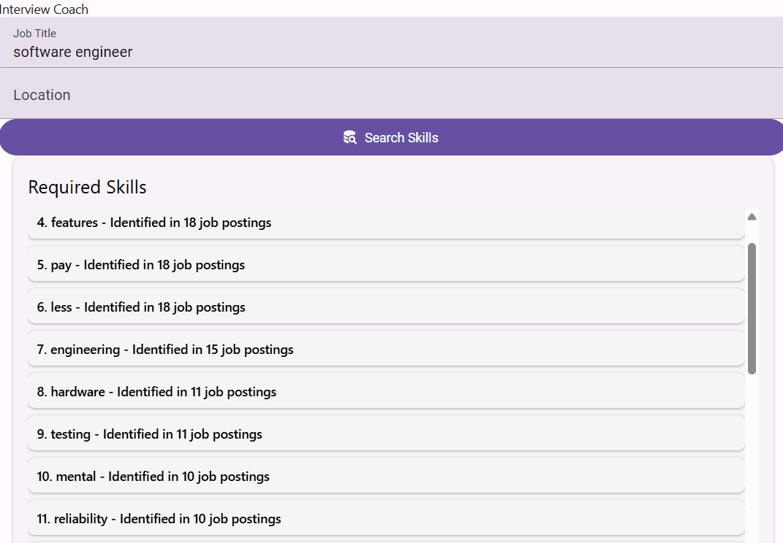Click the '10. mental' skill entry
Screen dimensions: 783x543
point(386,477)
